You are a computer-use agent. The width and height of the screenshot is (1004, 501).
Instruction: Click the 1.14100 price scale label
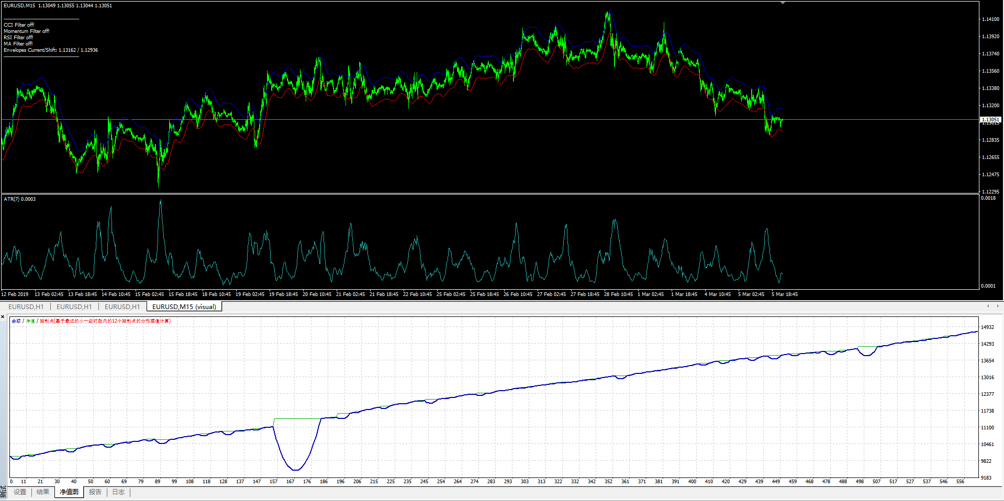coord(990,19)
